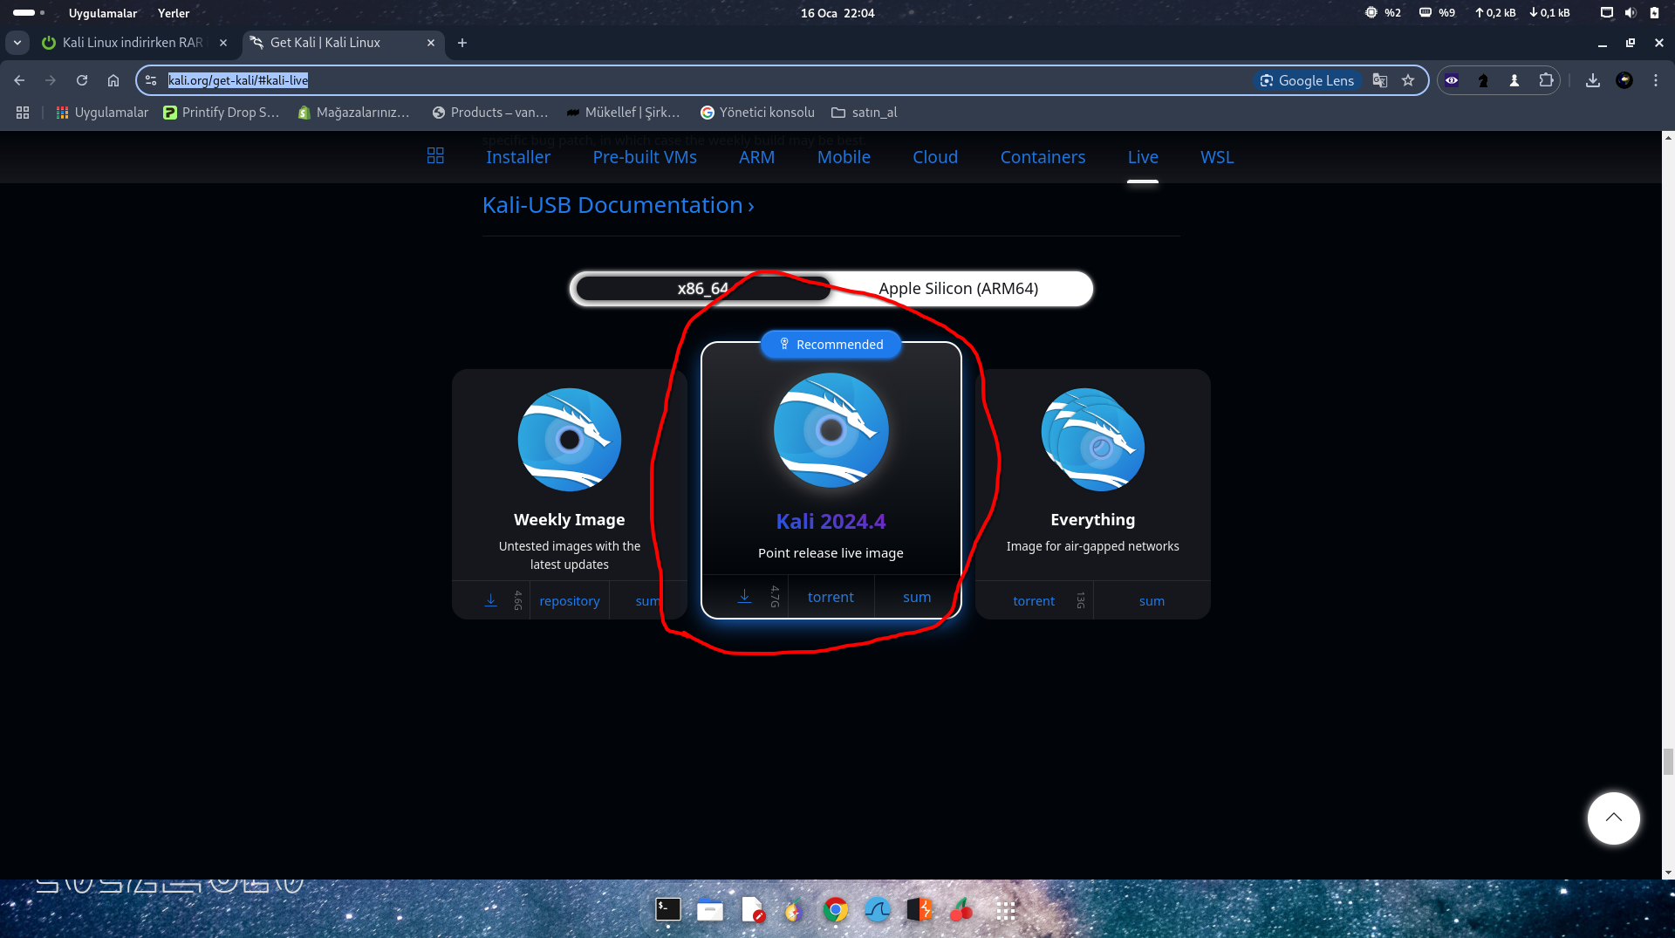Go back to the previous page
The image size is (1675, 938).
tap(19, 80)
